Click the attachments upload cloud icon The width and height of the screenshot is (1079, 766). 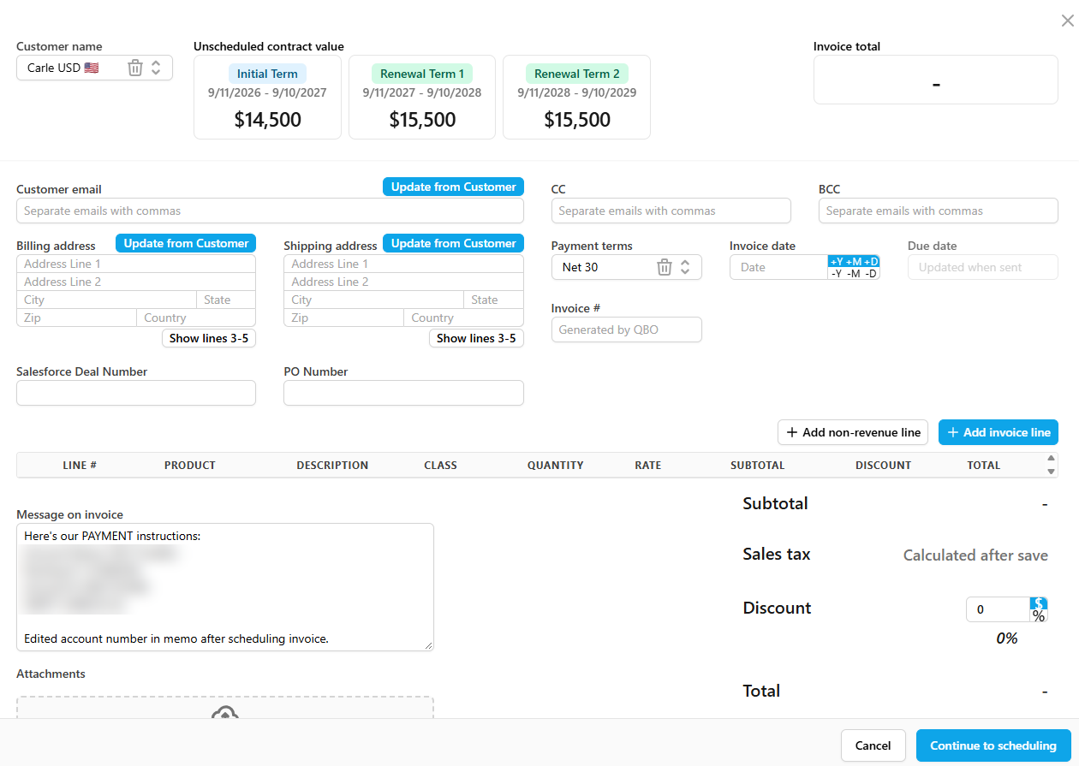225,712
